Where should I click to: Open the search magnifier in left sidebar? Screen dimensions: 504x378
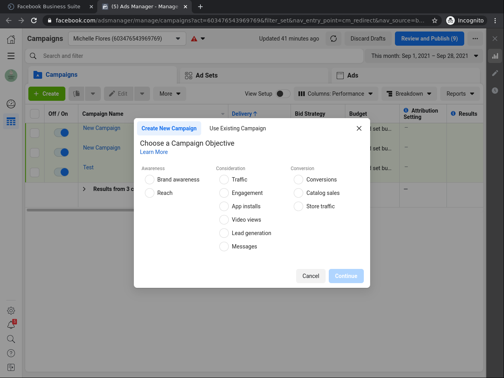pos(11,339)
